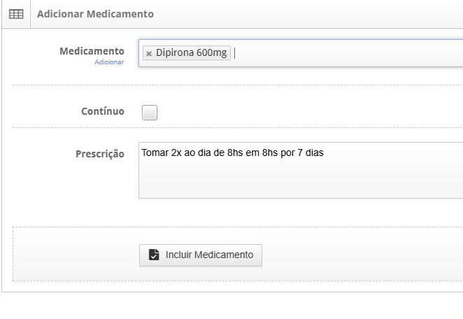
Task: Open the Adicionar link under Medicamento
Action: [x=109, y=62]
